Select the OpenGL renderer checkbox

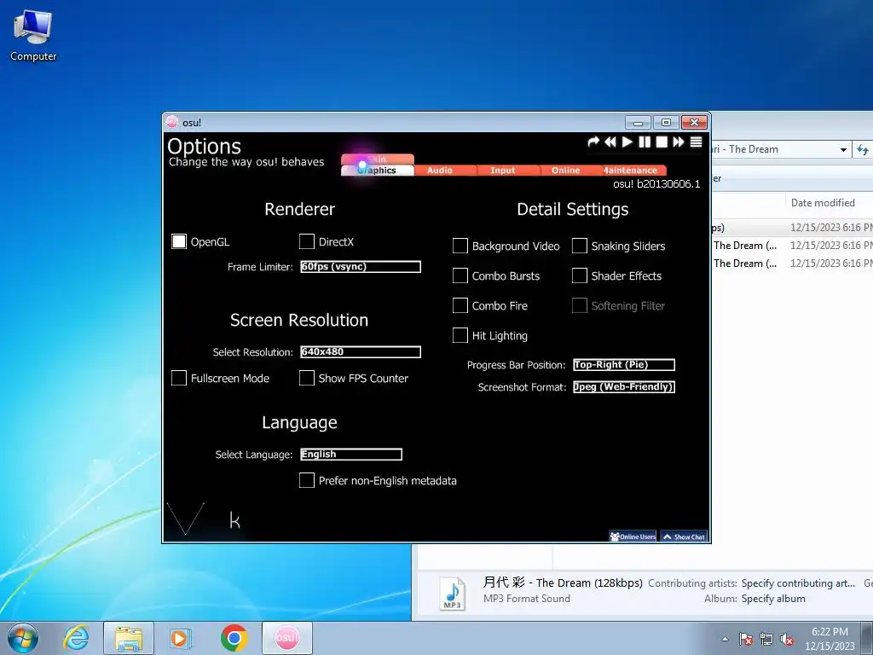click(179, 241)
